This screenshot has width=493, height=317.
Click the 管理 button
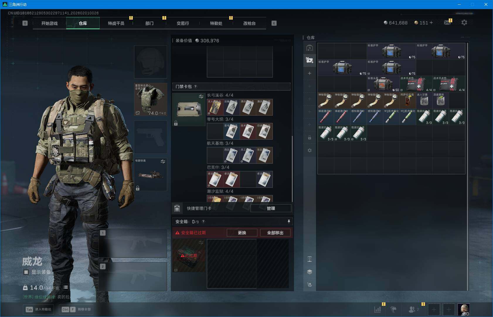pos(271,208)
